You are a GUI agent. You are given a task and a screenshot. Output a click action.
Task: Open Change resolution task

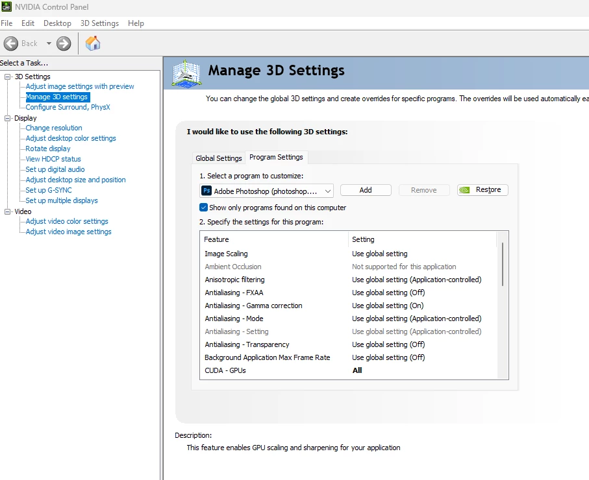tap(54, 128)
